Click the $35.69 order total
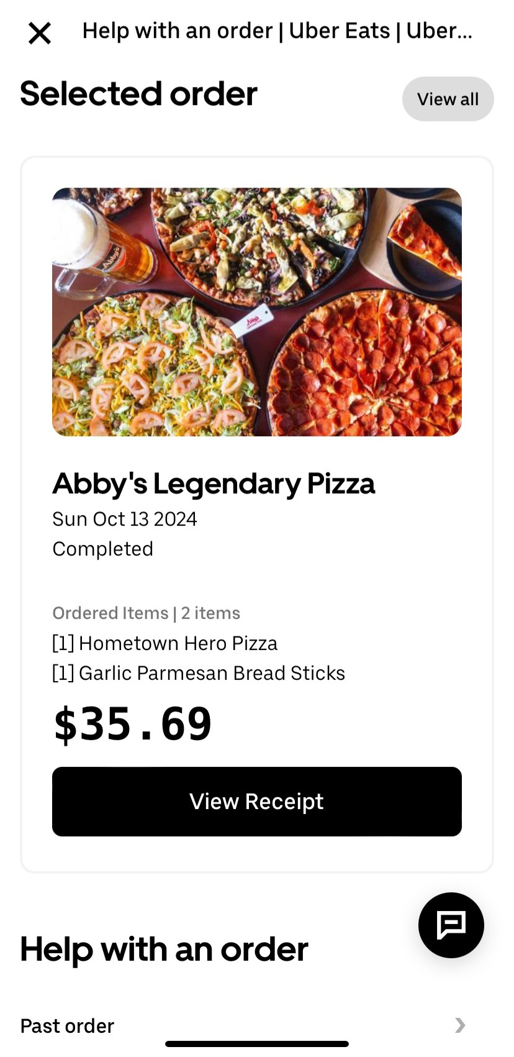The image size is (514, 1057). (133, 724)
